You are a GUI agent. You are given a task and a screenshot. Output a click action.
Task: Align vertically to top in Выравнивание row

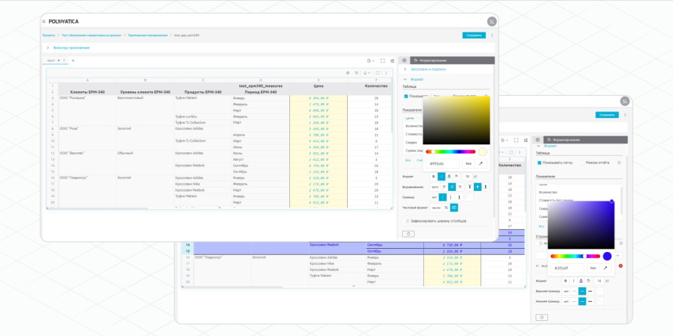tap(470, 187)
